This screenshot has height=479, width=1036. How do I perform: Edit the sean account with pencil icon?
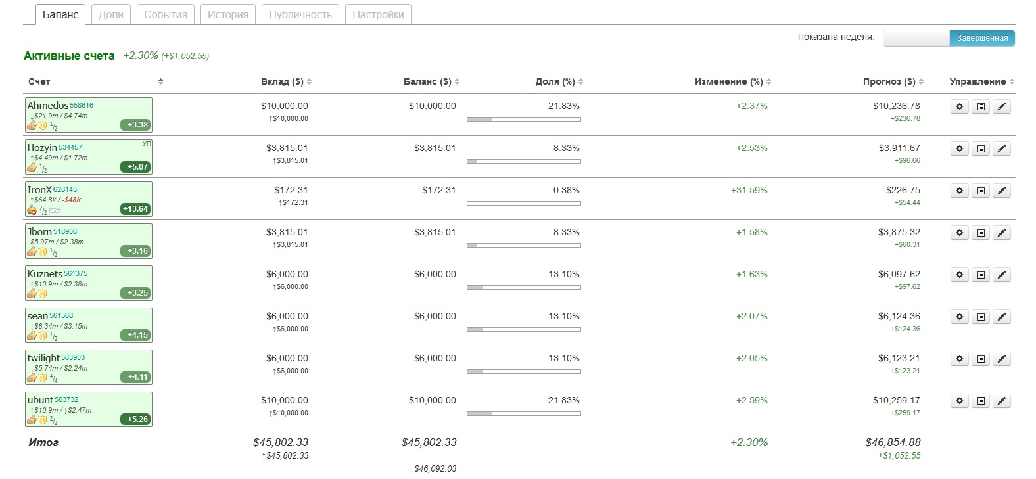[x=1002, y=317]
